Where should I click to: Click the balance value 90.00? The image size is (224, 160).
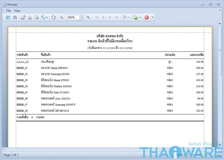pos(201,99)
